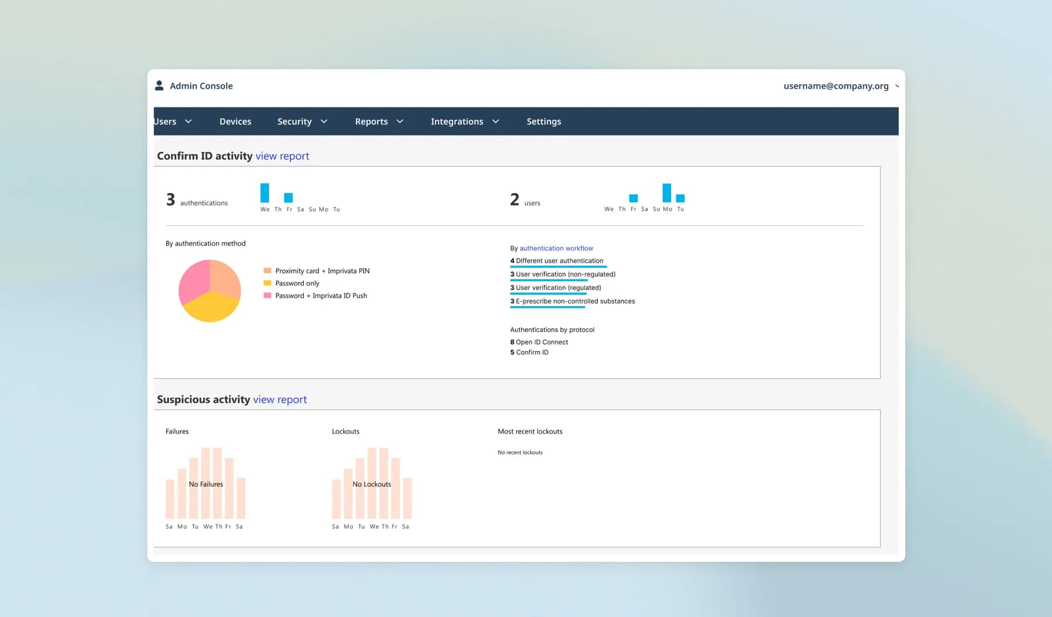Expand the Users menu chevron
Image resolution: width=1052 pixels, height=617 pixels.
[x=188, y=121]
